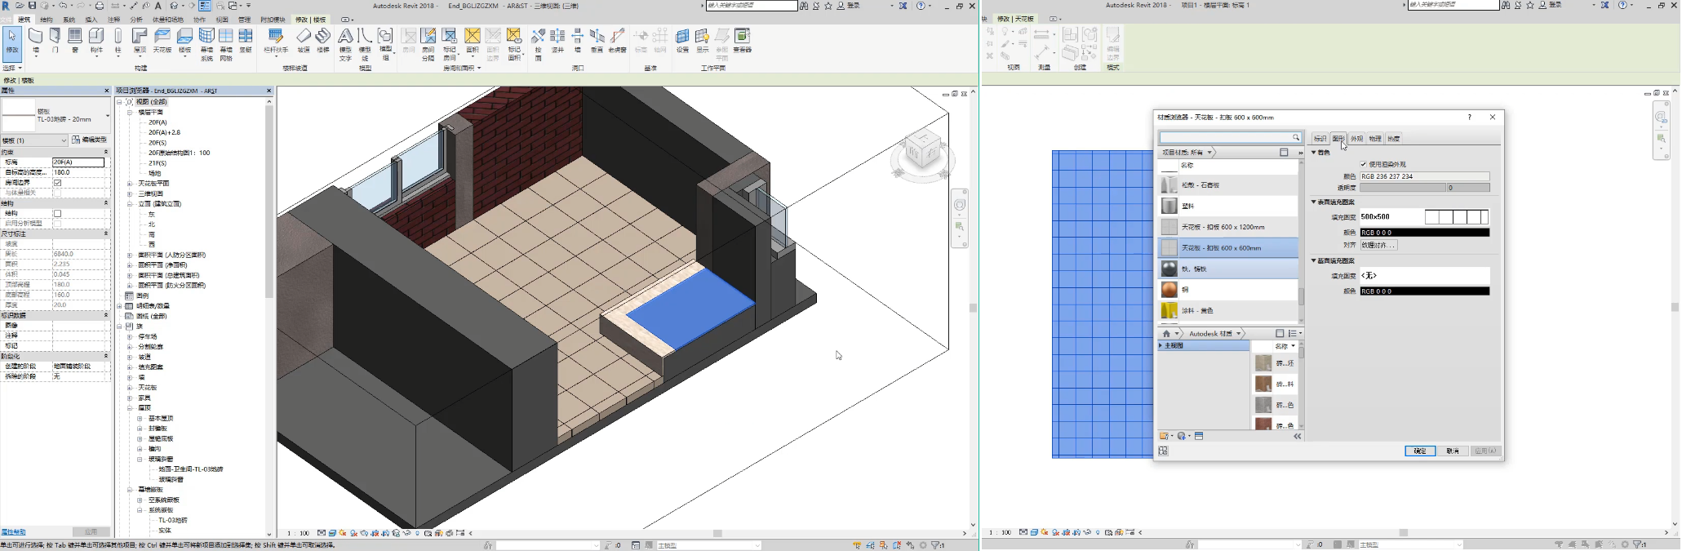Open the 楼板 (1) type filter dropdown
Screen dimensions: 1682x551
pyautogui.click(x=33, y=140)
